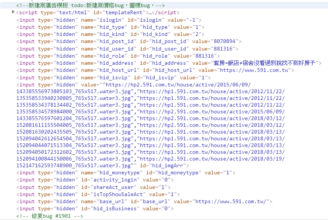Screen dimensions: 328x220
Task: Click filename 15208161115550​4005_765x517.water3.jpg
Action: 73,125
